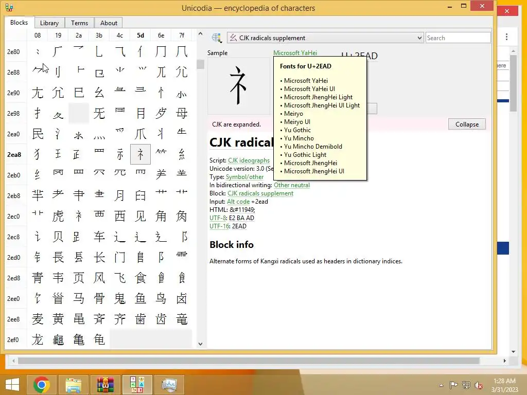The width and height of the screenshot is (527, 395).
Task: Open the Other neutral link
Action: tap(292, 185)
